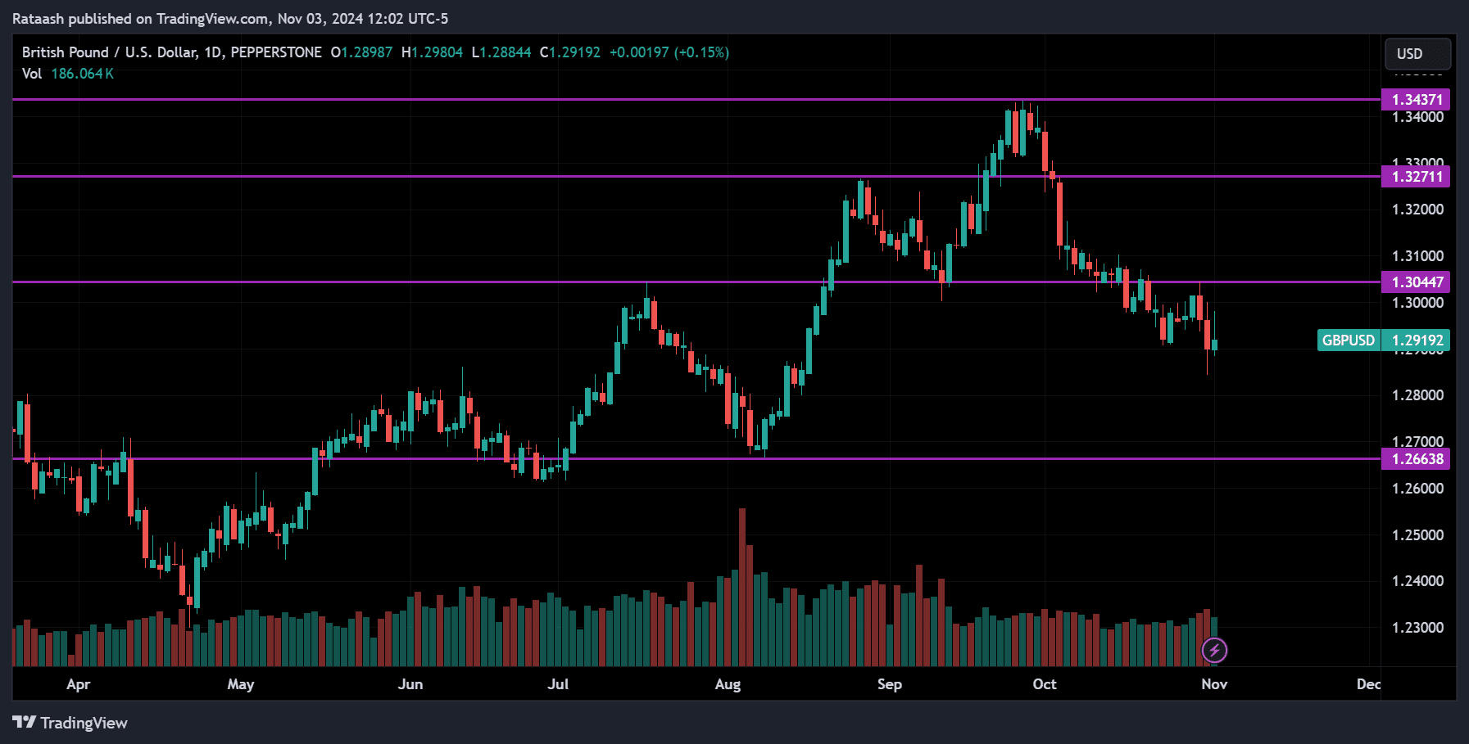The width and height of the screenshot is (1469, 744).
Task: Click the GBPUSD current price label
Action: click(x=1349, y=340)
